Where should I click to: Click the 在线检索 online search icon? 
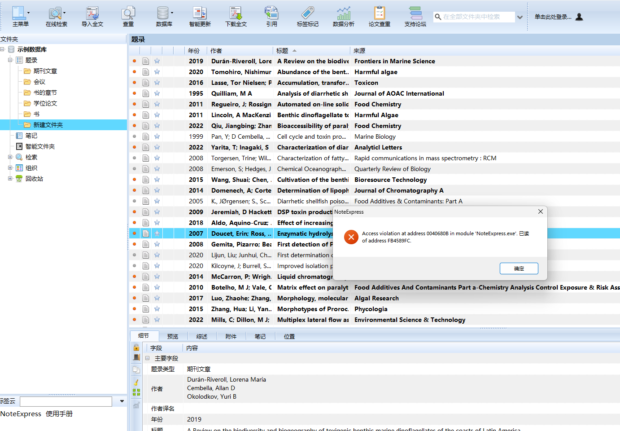pos(55,13)
